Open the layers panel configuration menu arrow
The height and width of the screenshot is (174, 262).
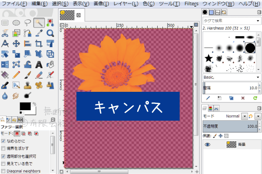coord(259,108)
